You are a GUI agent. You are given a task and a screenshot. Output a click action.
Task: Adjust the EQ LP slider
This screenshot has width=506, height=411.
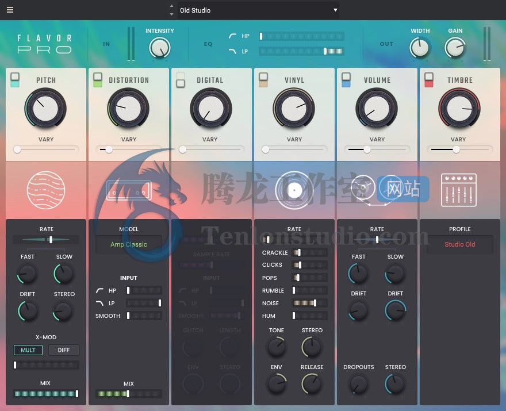(301, 51)
